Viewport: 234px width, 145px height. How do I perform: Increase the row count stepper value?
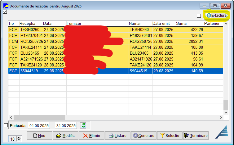(x=19, y=138)
